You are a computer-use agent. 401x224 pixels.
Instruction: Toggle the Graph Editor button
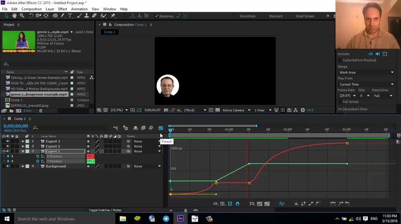coord(161,128)
